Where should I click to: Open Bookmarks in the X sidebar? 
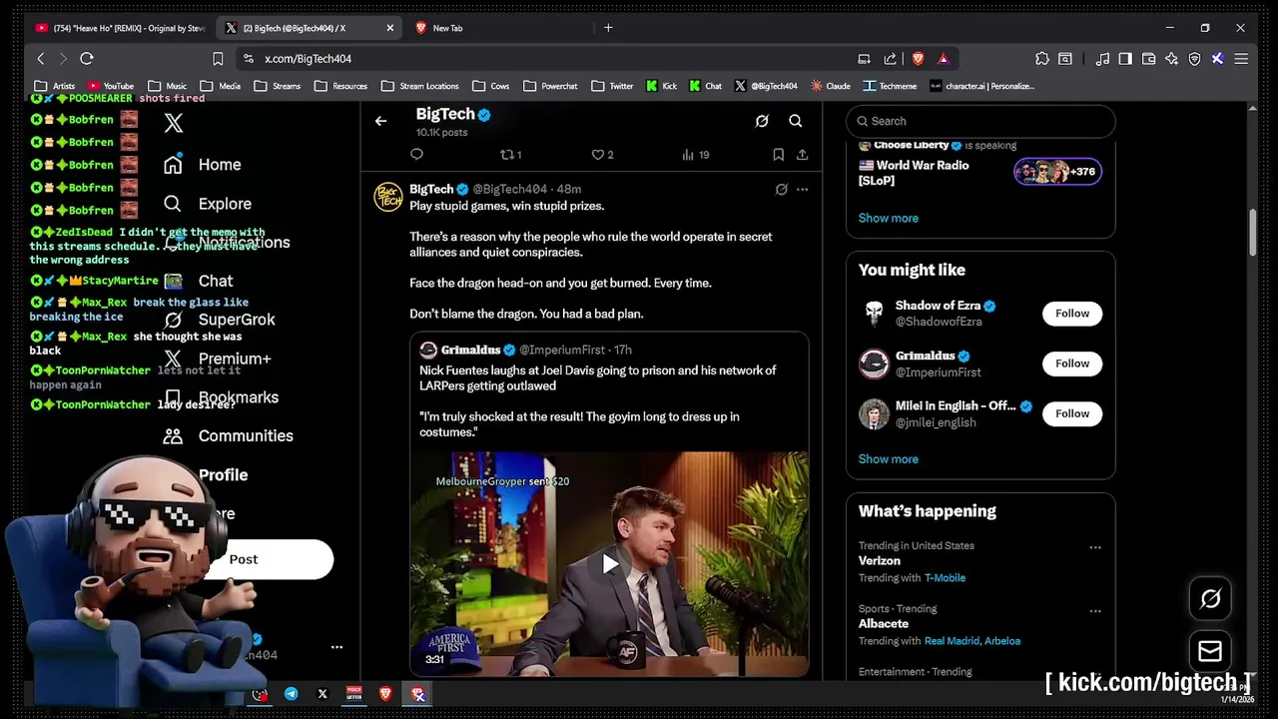point(222,397)
